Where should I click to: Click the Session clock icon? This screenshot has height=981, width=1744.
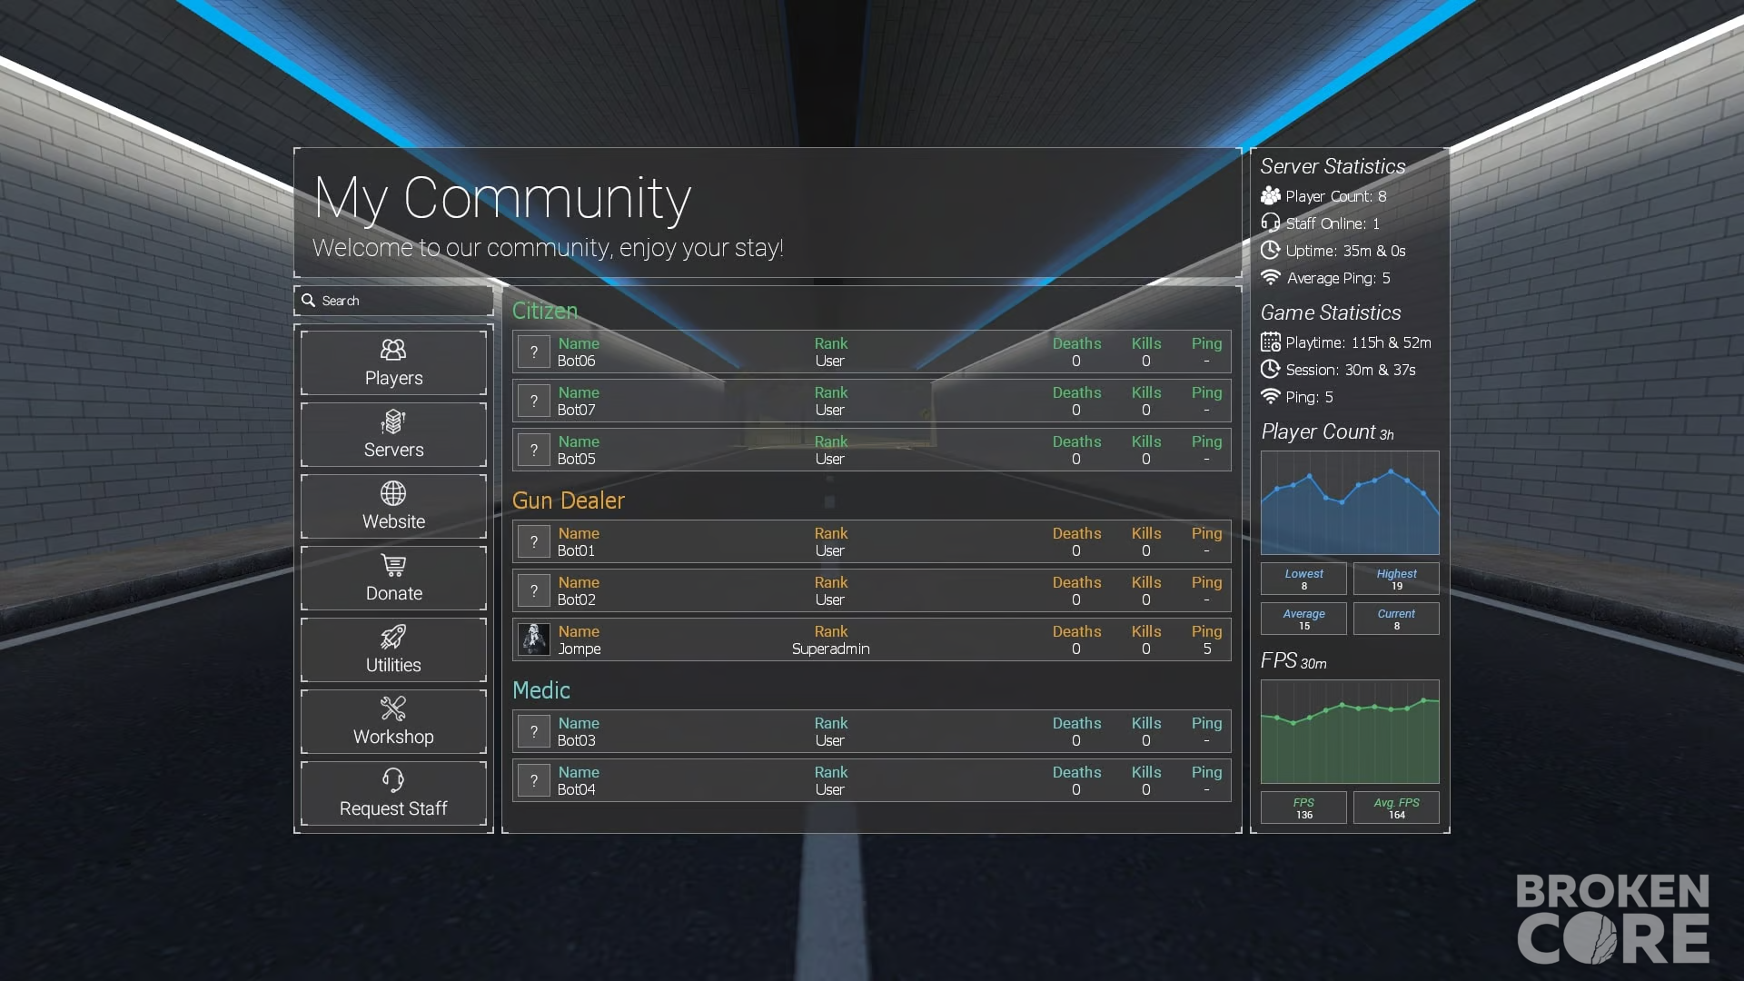1271,370
